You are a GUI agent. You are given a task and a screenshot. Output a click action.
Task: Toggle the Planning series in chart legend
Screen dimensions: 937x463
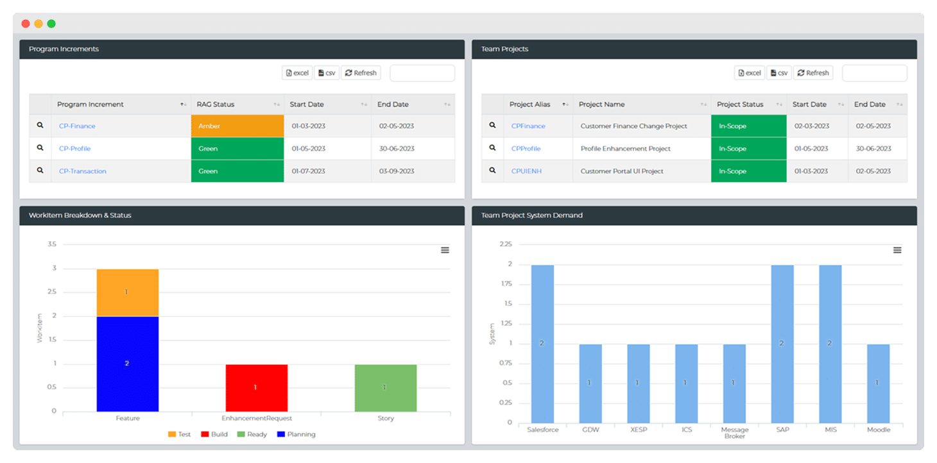coord(296,434)
